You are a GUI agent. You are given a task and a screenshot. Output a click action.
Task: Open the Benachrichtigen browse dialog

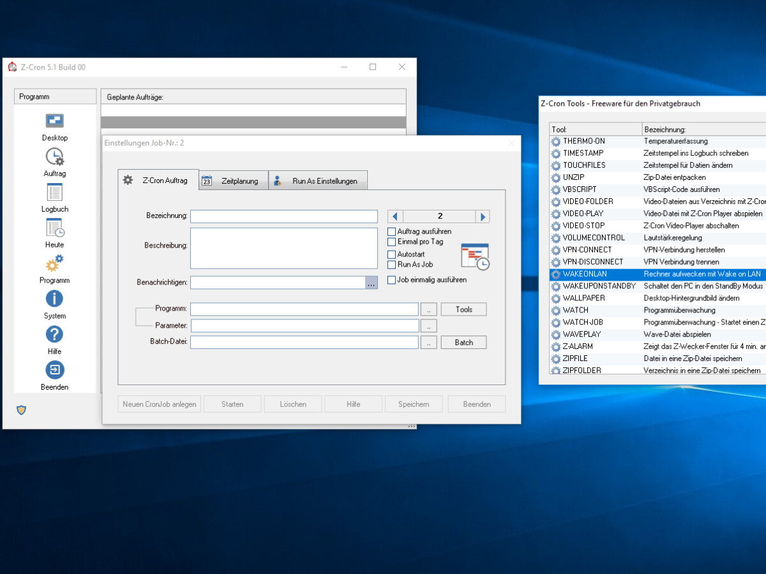pyautogui.click(x=372, y=281)
